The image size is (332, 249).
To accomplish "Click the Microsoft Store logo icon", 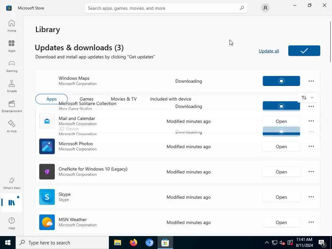I will pyautogui.click(x=9, y=8).
